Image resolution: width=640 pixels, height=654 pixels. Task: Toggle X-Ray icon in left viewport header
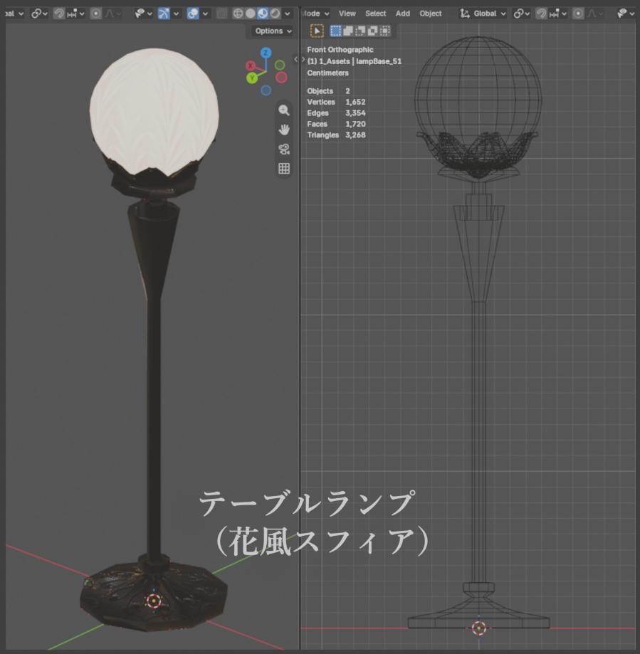click(x=221, y=14)
